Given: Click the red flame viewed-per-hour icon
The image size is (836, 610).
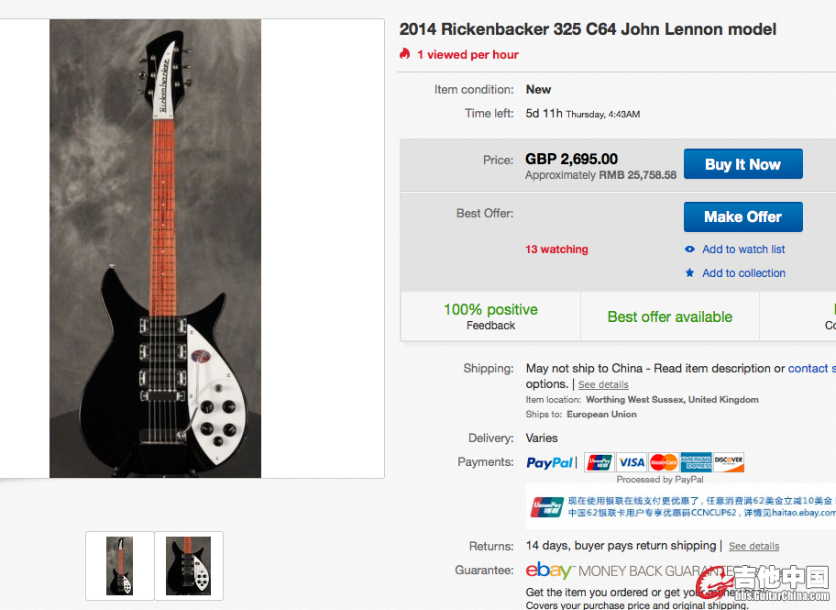Looking at the screenshot, I should coord(405,53).
